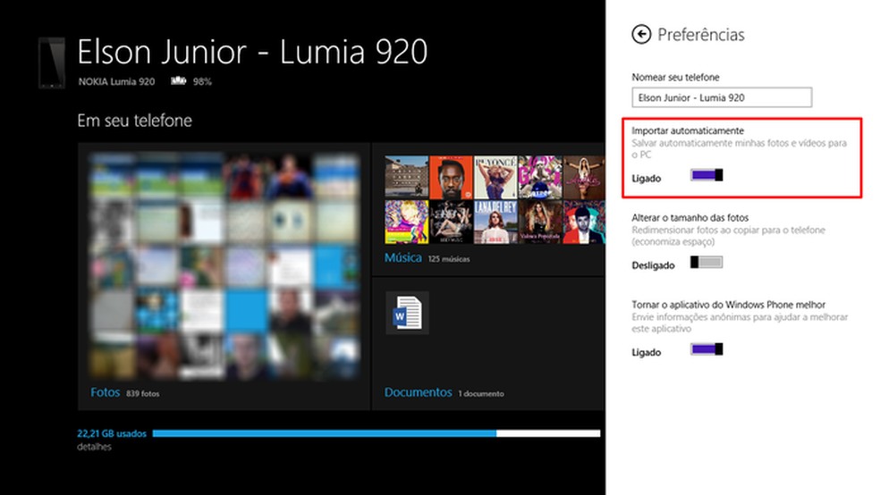
Task: Click the '125 músicas' count text
Action: pos(449,259)
